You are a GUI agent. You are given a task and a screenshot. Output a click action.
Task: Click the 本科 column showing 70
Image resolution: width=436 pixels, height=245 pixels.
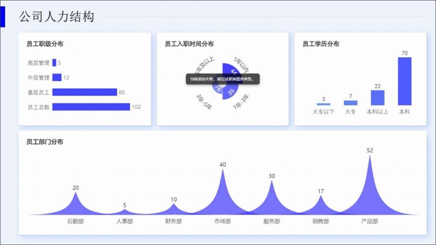pyautogui.click(x=404, y=81)
